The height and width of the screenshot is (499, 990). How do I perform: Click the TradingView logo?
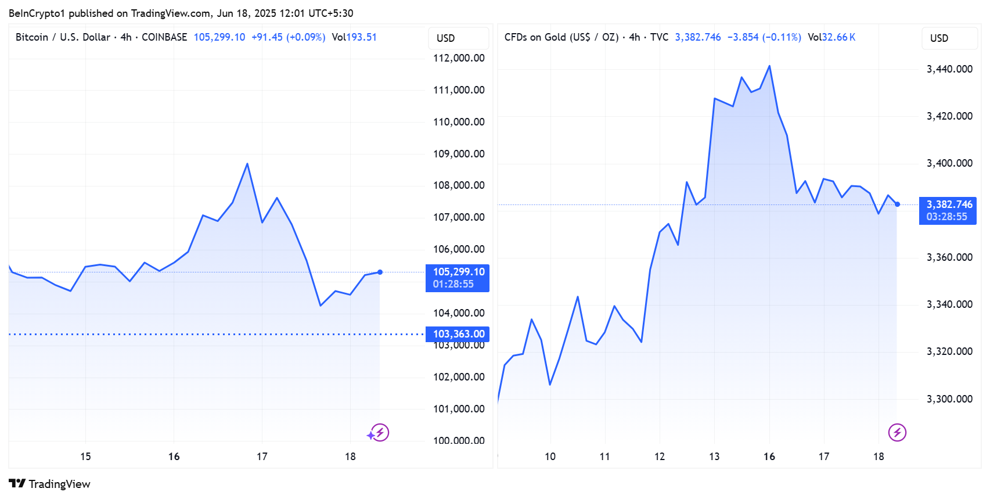(17, 484)
